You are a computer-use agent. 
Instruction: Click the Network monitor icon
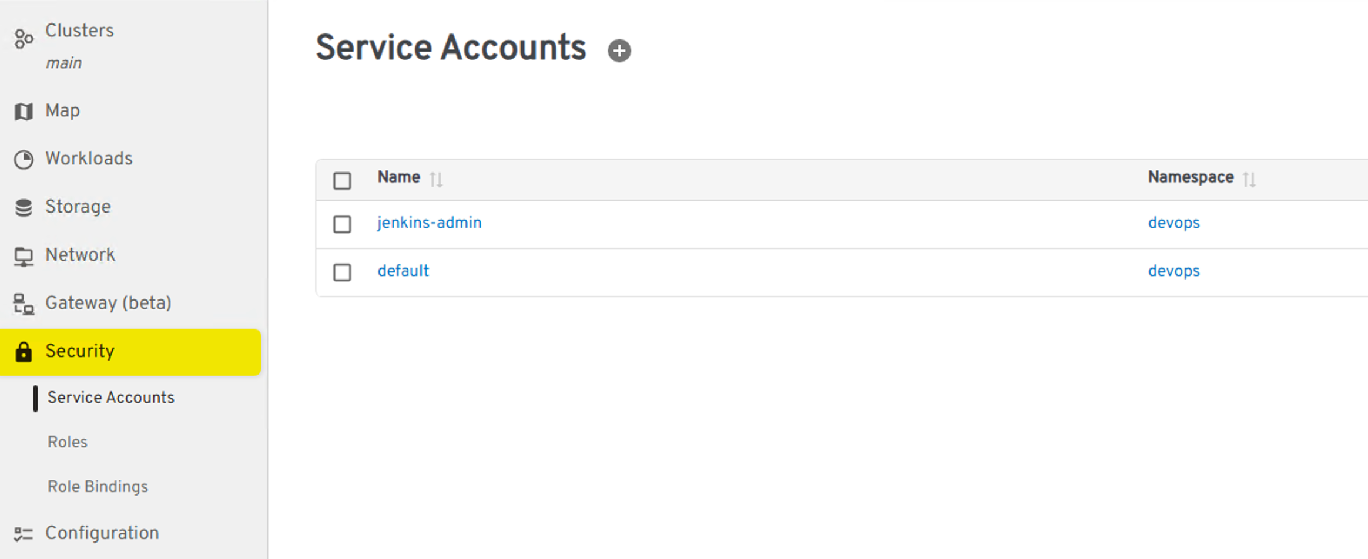point(24,256)
